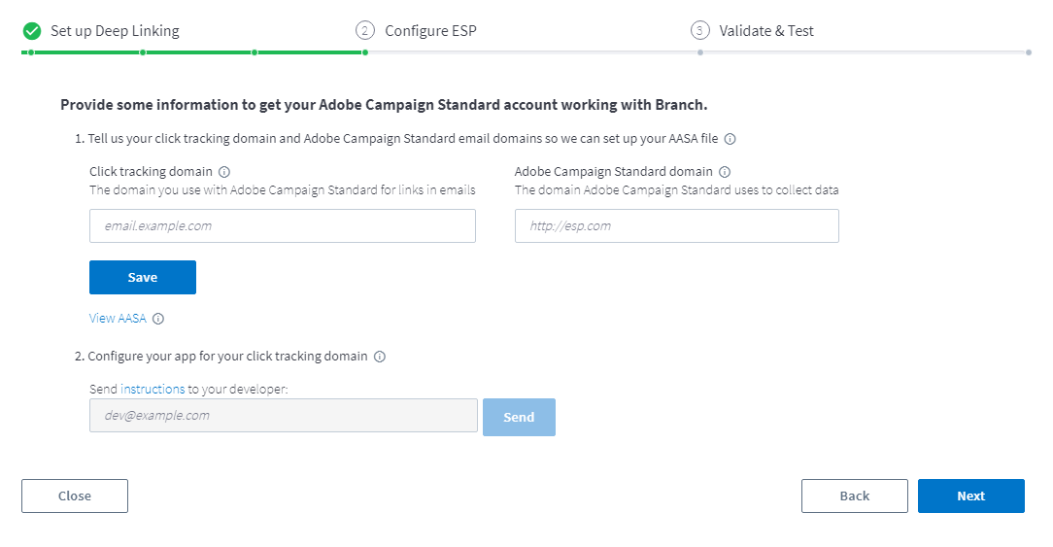Jump to the Validate & Test step
1053x547 pixels.
pyautogui.click(x=766, y=30)
